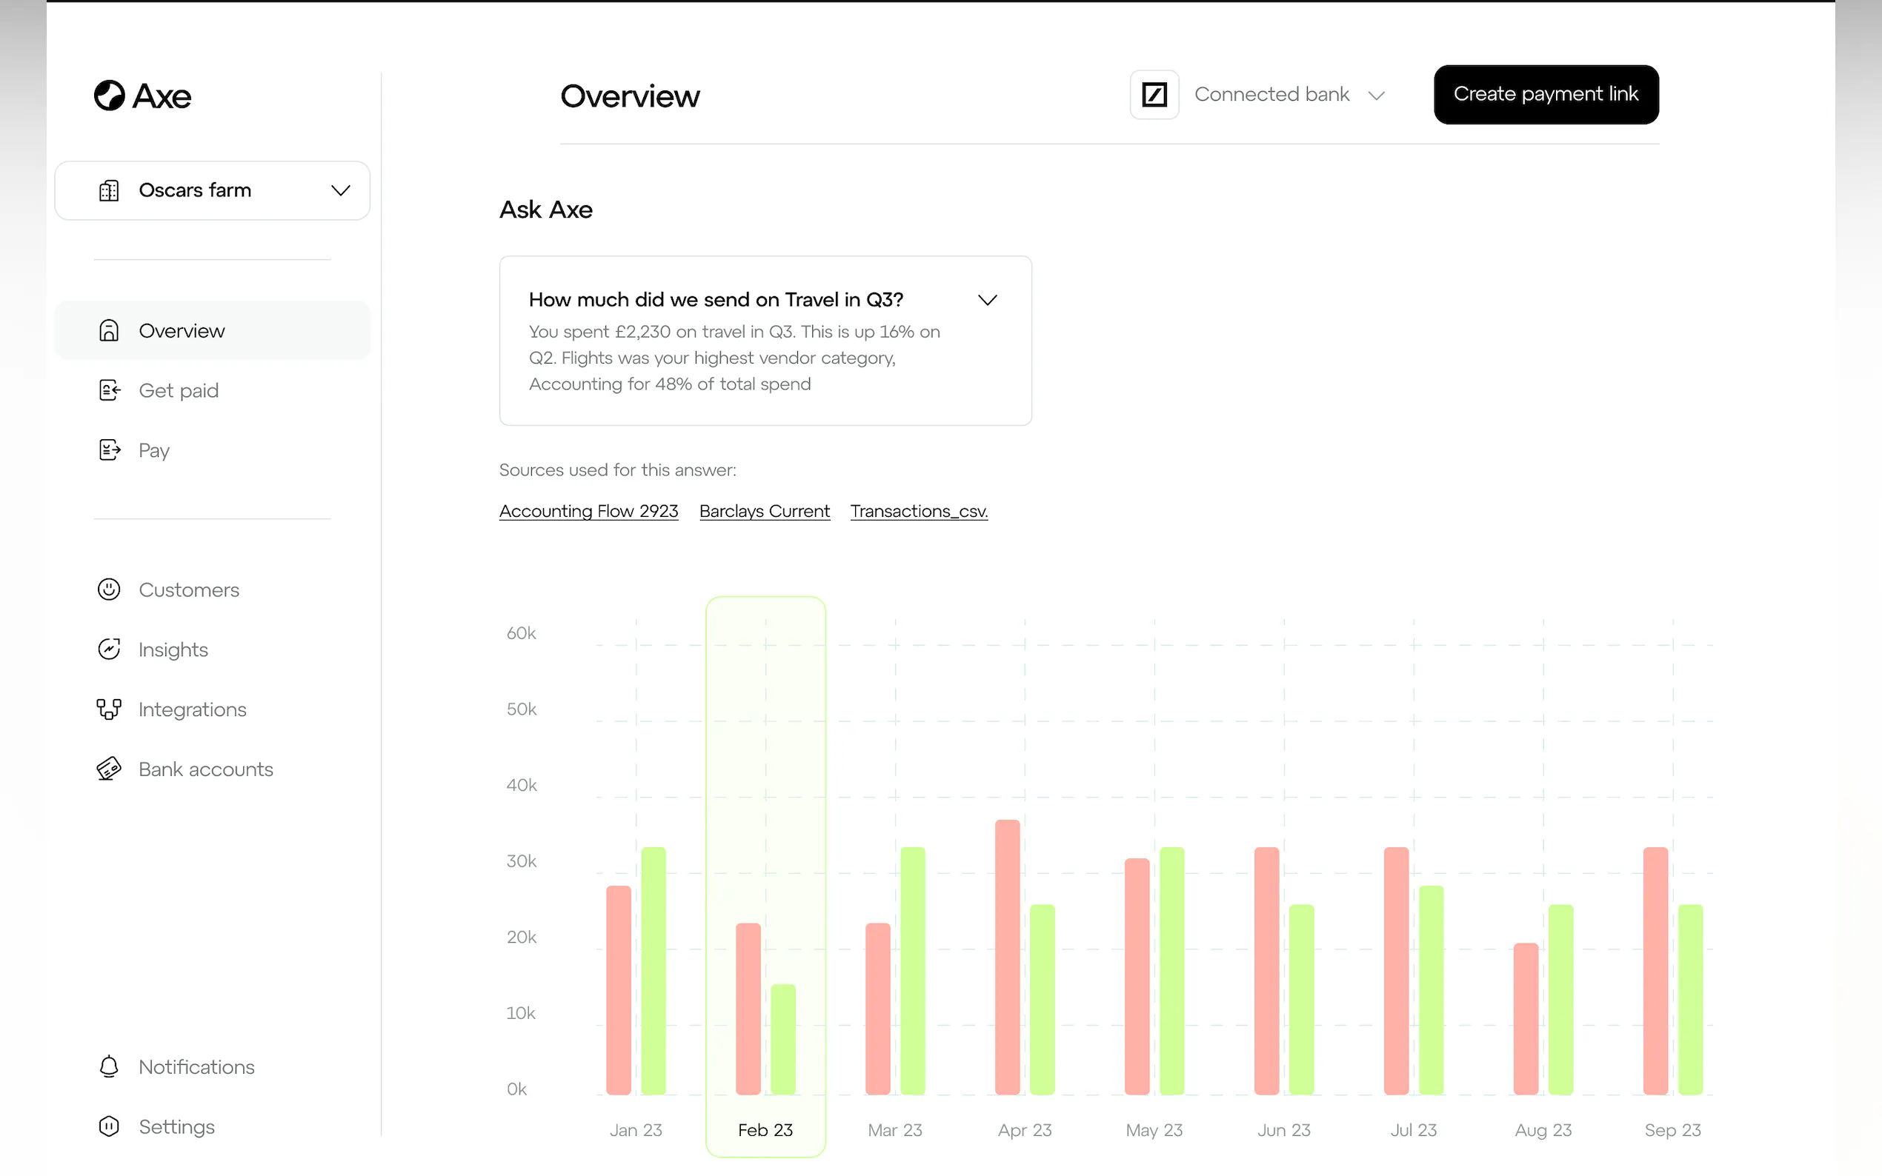This screenshot has height=1176, width=1882.
Task: Click the Notifications bell icon
Action: [109, 1066]
